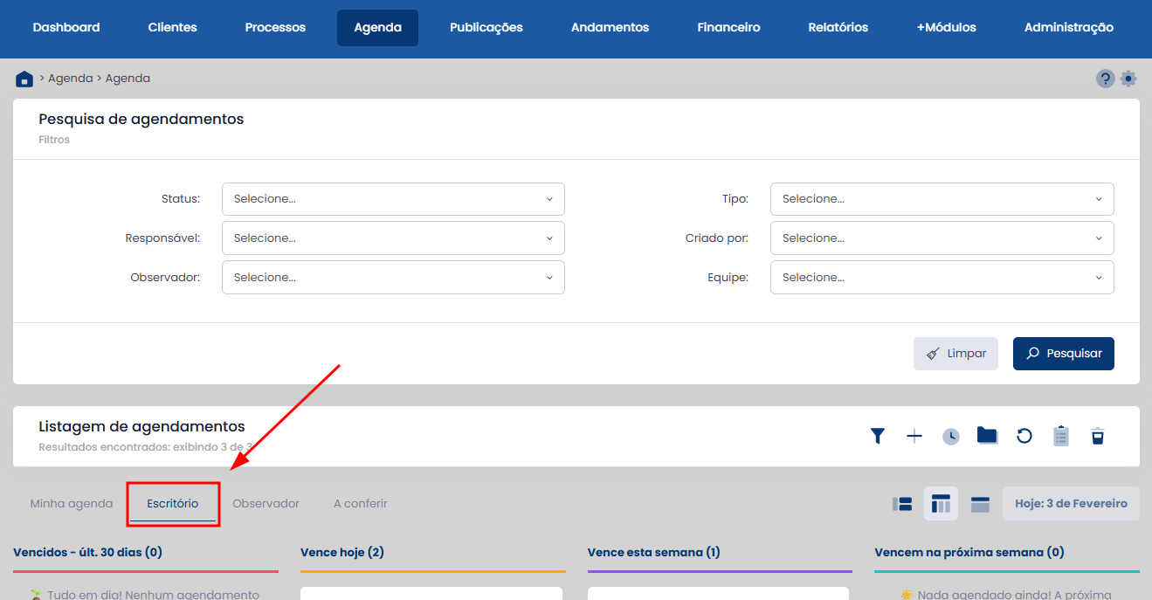Click the Pesquisar button
The width and height of the screenshot is (1152, 600).
1063,354
